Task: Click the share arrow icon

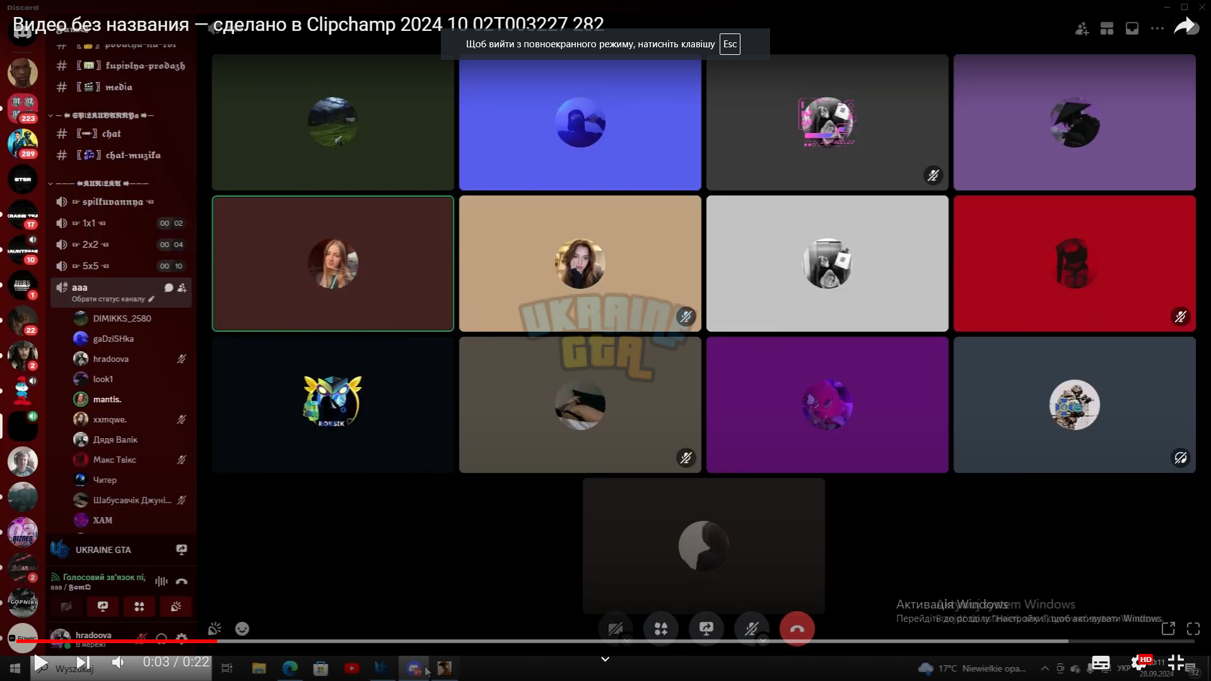Action: pos(1186,26)
